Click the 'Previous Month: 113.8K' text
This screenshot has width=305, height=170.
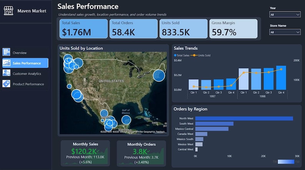click(85, 157)
